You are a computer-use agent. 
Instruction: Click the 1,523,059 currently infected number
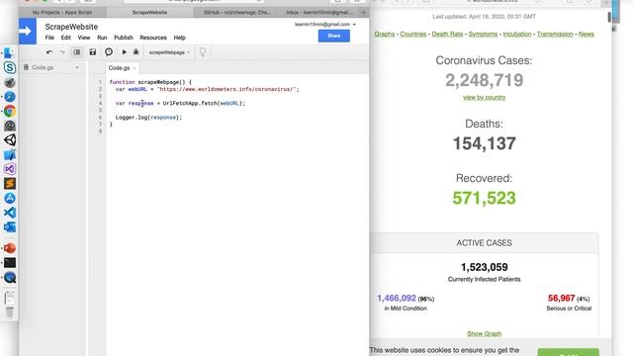[484, 267]
